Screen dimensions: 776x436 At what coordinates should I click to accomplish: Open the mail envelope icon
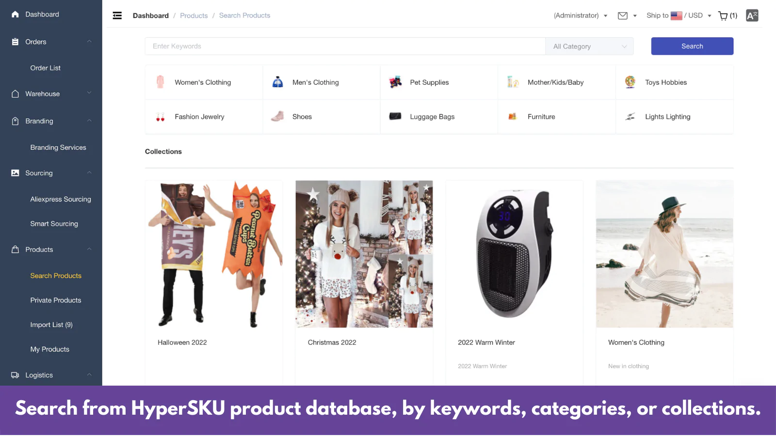[x=623, y=16]
